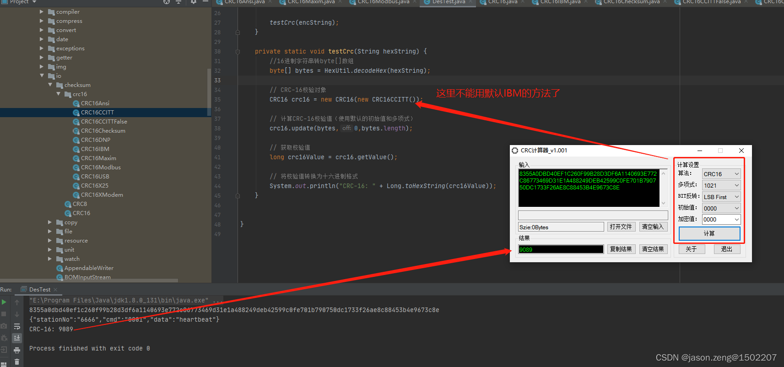Fold testCrc method at line 30
The height and width of the screenshot is (367, 784).
[x=238, y=52]
